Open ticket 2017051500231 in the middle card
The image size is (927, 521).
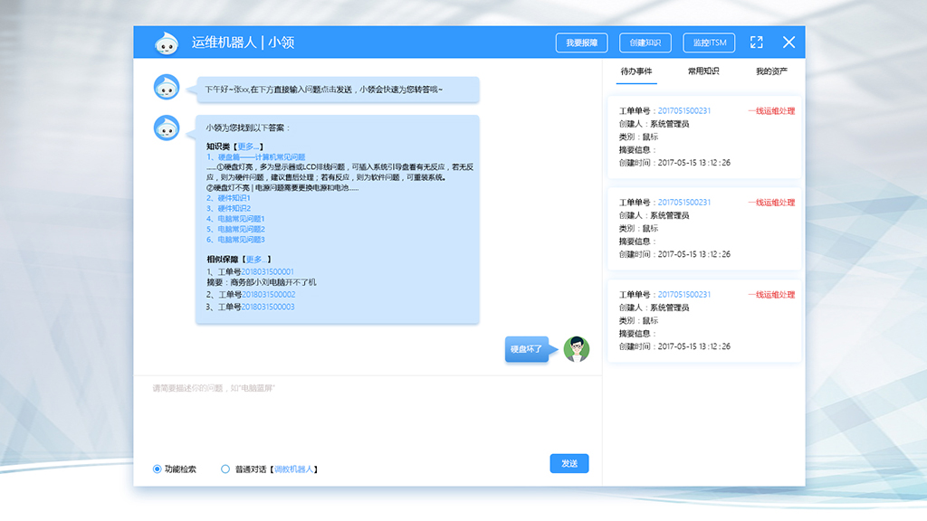684,203
